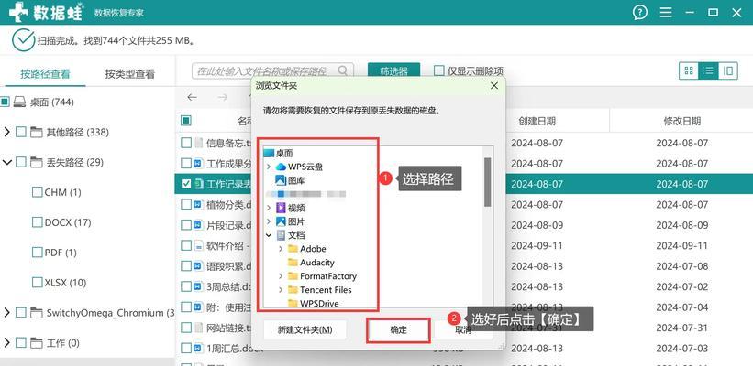Click the 确定 button
753x366 pixels.
398,329
